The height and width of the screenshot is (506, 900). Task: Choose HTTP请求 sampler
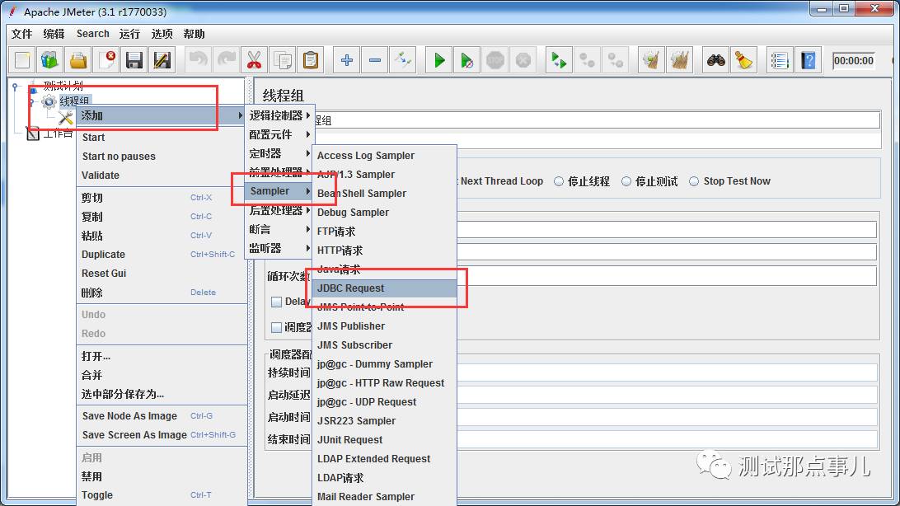[x=384, y=251]
